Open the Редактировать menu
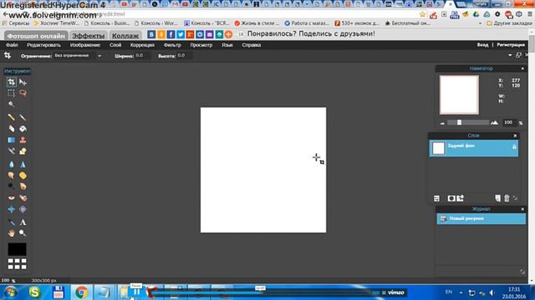Image resolution: width=535 pixels, height=300 pixels. [43, 45]
